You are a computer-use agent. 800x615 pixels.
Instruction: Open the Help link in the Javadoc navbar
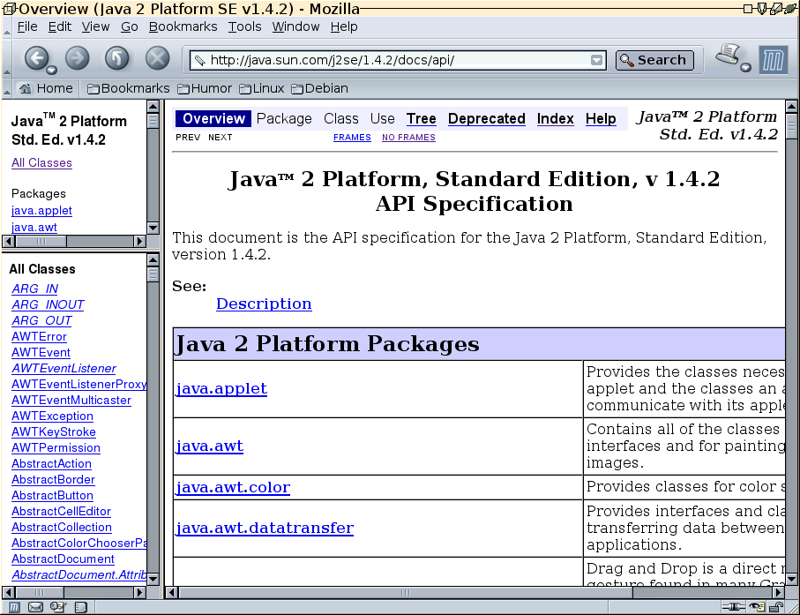click(x=601, y=118)
